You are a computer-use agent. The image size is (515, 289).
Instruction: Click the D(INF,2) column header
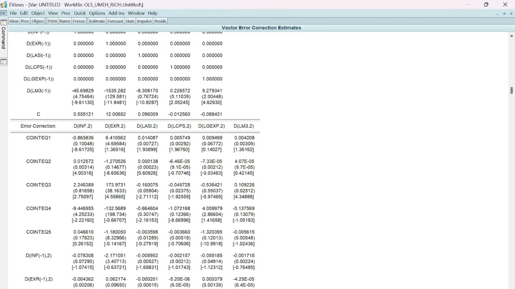(x=83, y=126)
